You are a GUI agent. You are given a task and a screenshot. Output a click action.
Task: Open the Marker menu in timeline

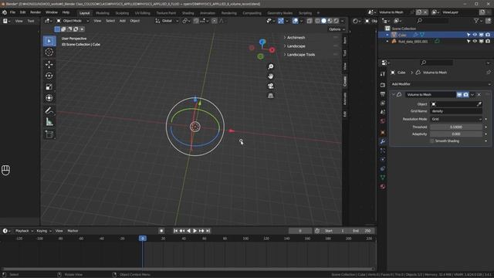[73, 231]
